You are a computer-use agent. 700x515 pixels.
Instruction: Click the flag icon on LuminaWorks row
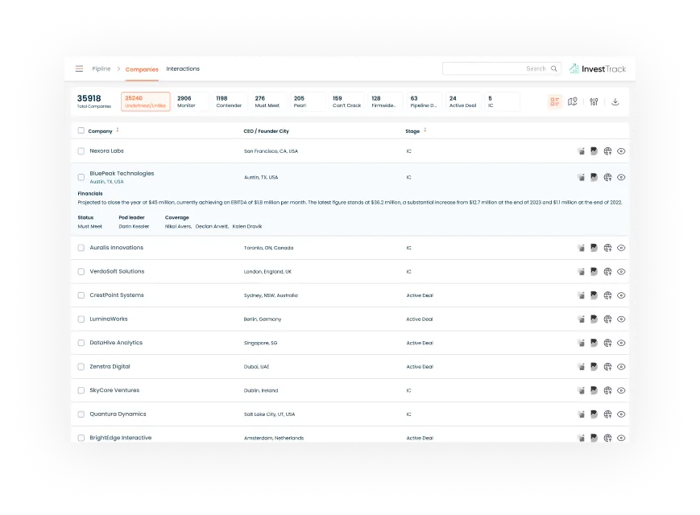(594, 319)
